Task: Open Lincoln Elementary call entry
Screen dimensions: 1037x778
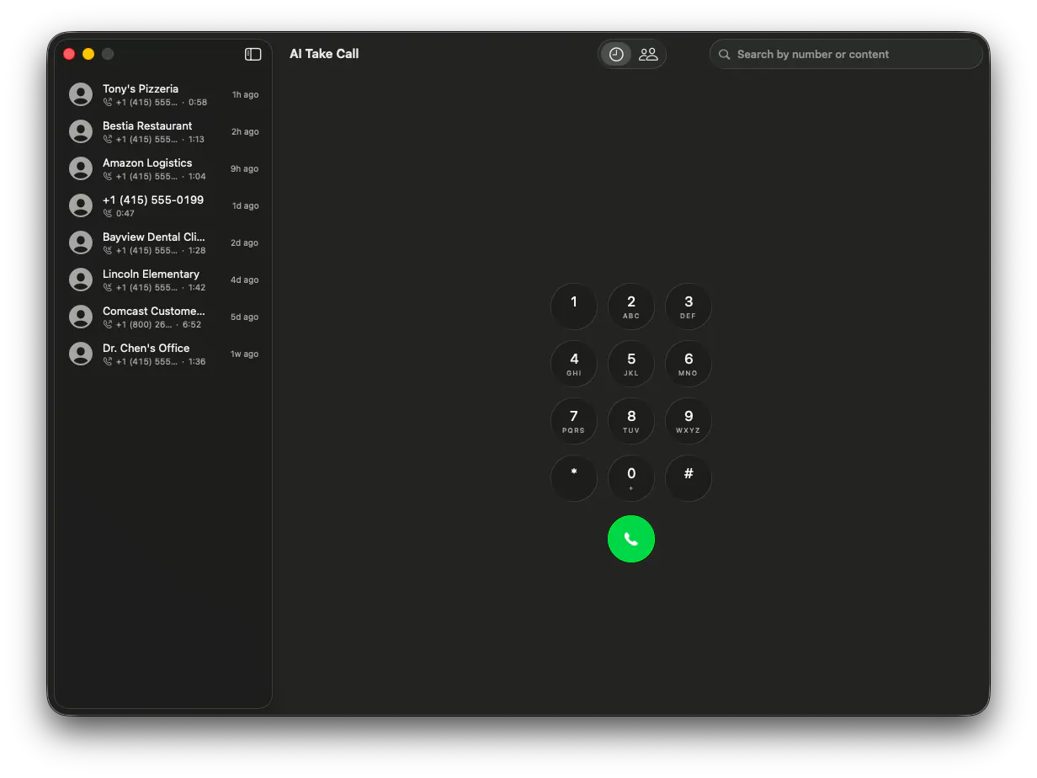Action: [x=163, y=280]
